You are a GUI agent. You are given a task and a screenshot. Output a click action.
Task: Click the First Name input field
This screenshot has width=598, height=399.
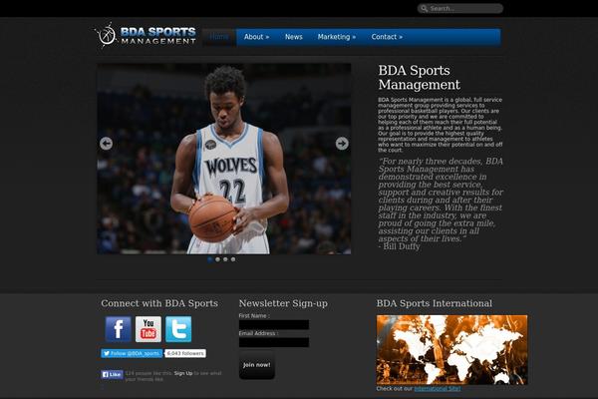tap(274, 325)
